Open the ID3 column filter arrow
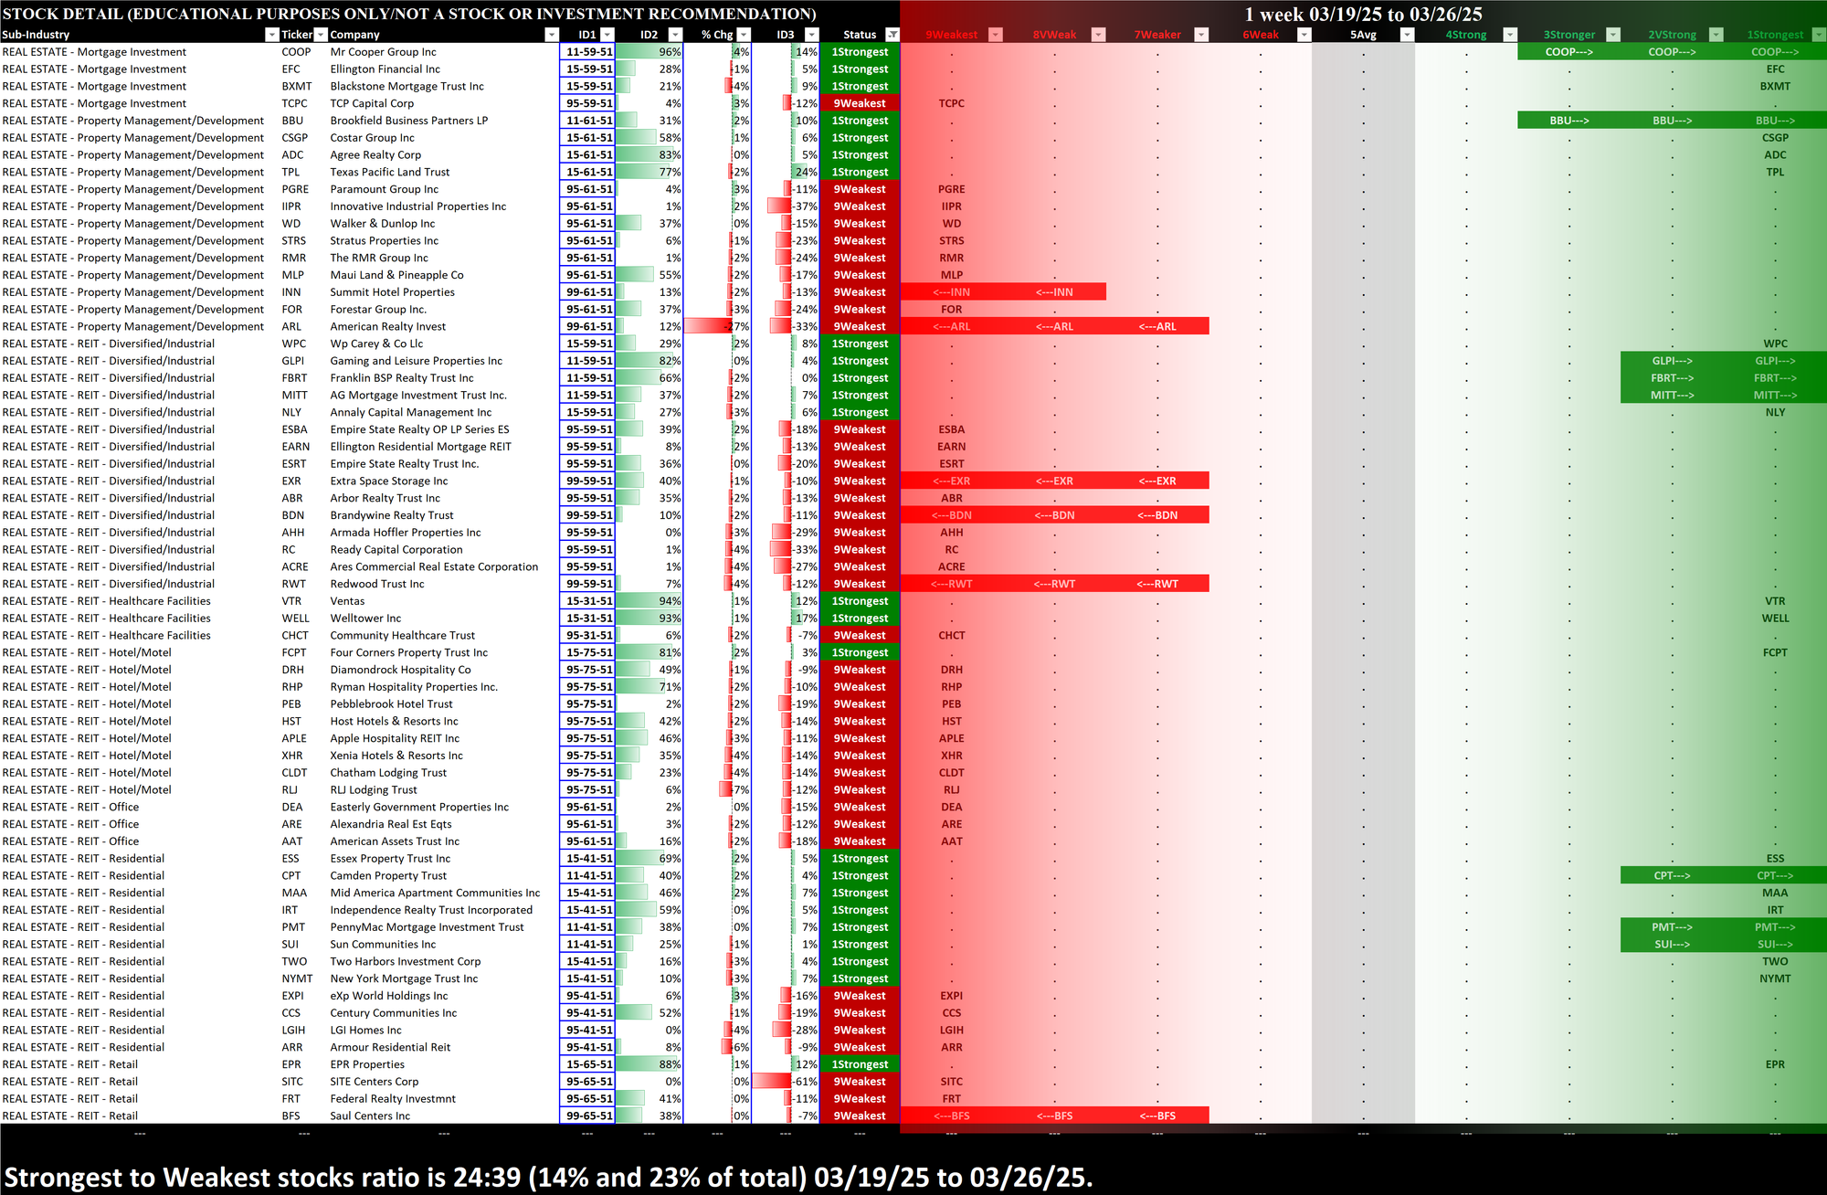 (x=811, y=35)
